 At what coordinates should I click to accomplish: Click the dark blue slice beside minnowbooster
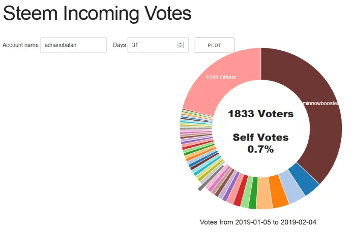(x=303, y=179)
